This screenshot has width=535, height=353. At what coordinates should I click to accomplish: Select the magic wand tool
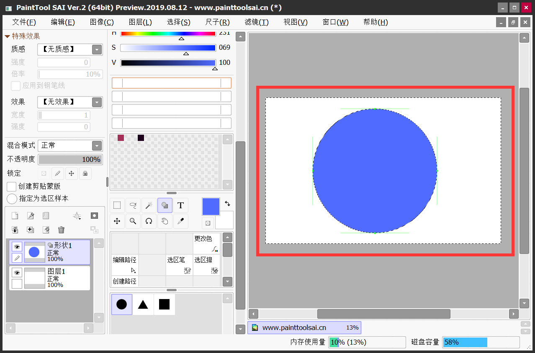coord(149,205)
